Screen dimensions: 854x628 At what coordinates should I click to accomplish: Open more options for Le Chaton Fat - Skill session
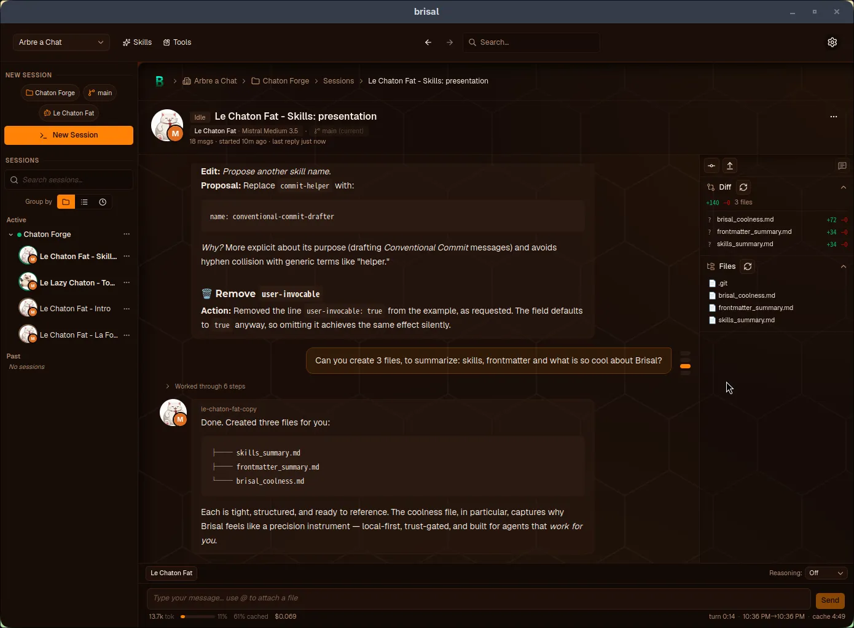pos(127,257)
